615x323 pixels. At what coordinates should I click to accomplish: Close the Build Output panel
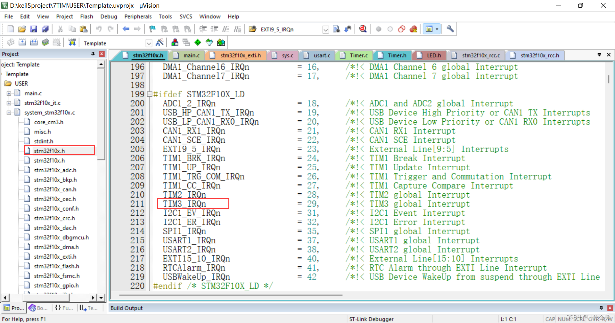[x=610, y=308]
